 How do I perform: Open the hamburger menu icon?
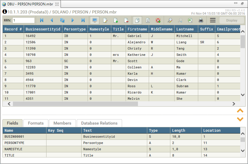point(213,20)
